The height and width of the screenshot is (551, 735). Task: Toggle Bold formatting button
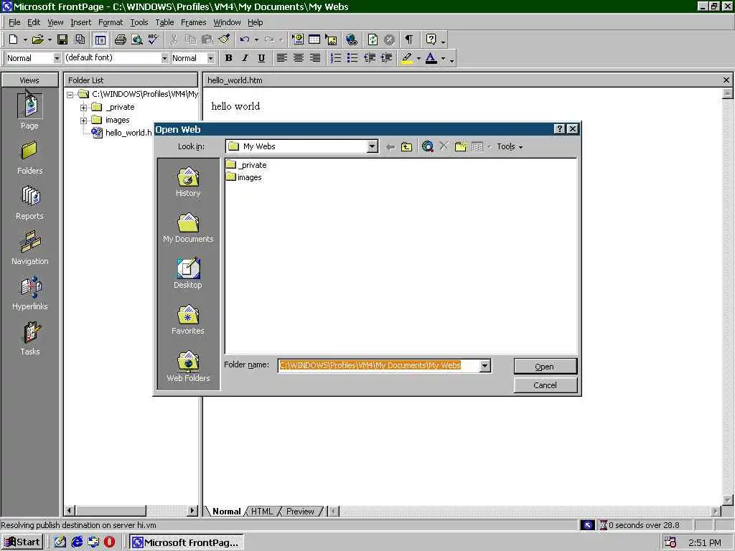point(229,58)
